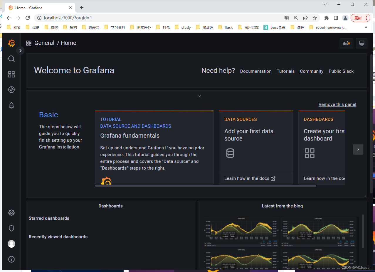Screen dimensions: 375x272
Task: Open the Help question mark icon
Action: pyautogui.click(x=11, y=259)
